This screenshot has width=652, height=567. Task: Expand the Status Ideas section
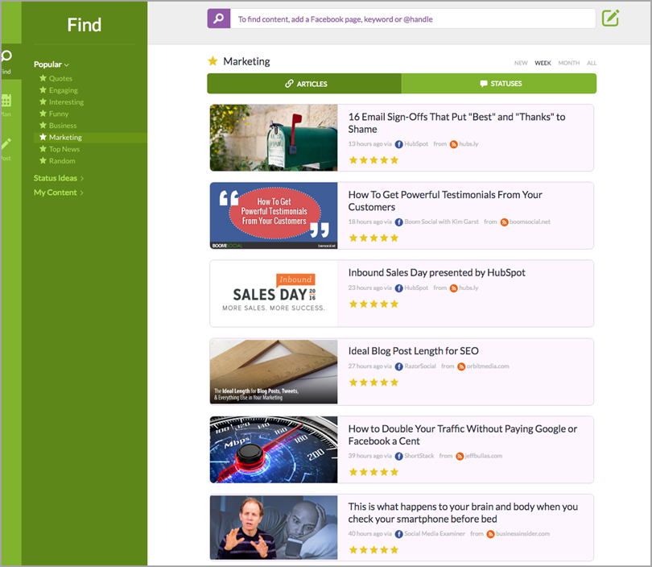coord(59,178)
